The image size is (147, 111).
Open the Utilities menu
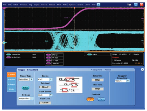point(87,5)
